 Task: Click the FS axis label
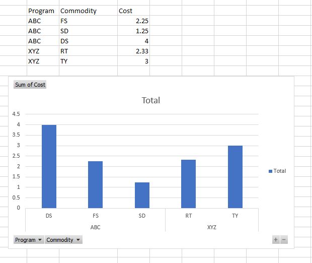pos(96,216)
